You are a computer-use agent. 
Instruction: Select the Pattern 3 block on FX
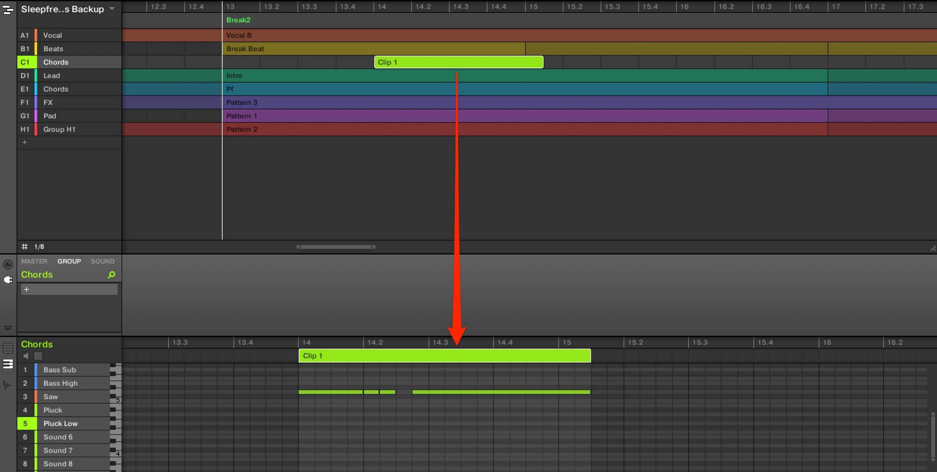click(579, 102)
